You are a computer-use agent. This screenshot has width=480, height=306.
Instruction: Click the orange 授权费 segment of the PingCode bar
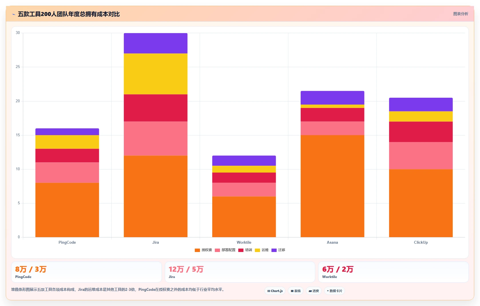pos(67,210)
